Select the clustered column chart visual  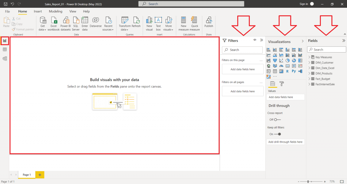[x=287, y=49]
